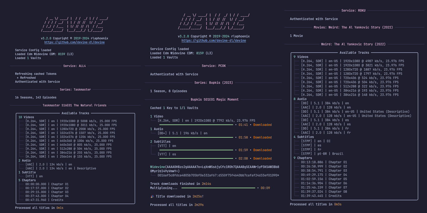Viewport: 427px width, 213px height.
Task: Click the Multiplexing progress bar
Action: pos(218,188)
